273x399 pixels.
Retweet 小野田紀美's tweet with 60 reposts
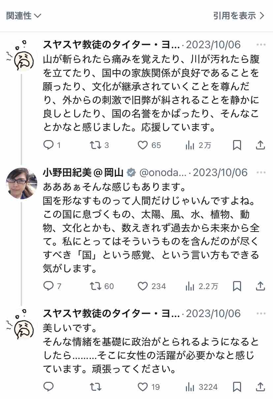click(x=96, y=286)
